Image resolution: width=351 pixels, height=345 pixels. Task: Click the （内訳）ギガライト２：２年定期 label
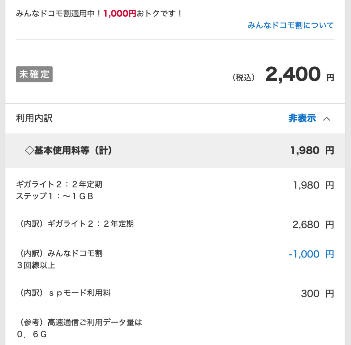[75, 224]
